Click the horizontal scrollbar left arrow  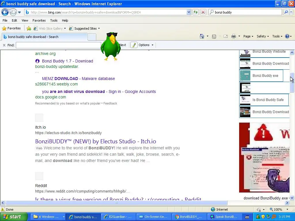pos(3,203)
